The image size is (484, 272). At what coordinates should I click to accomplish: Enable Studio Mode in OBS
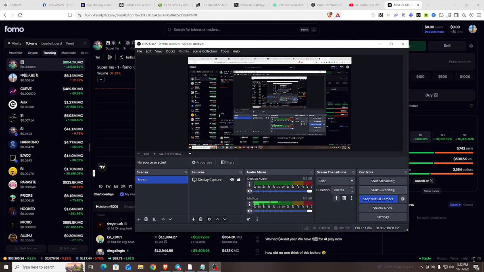coord(383,208)
